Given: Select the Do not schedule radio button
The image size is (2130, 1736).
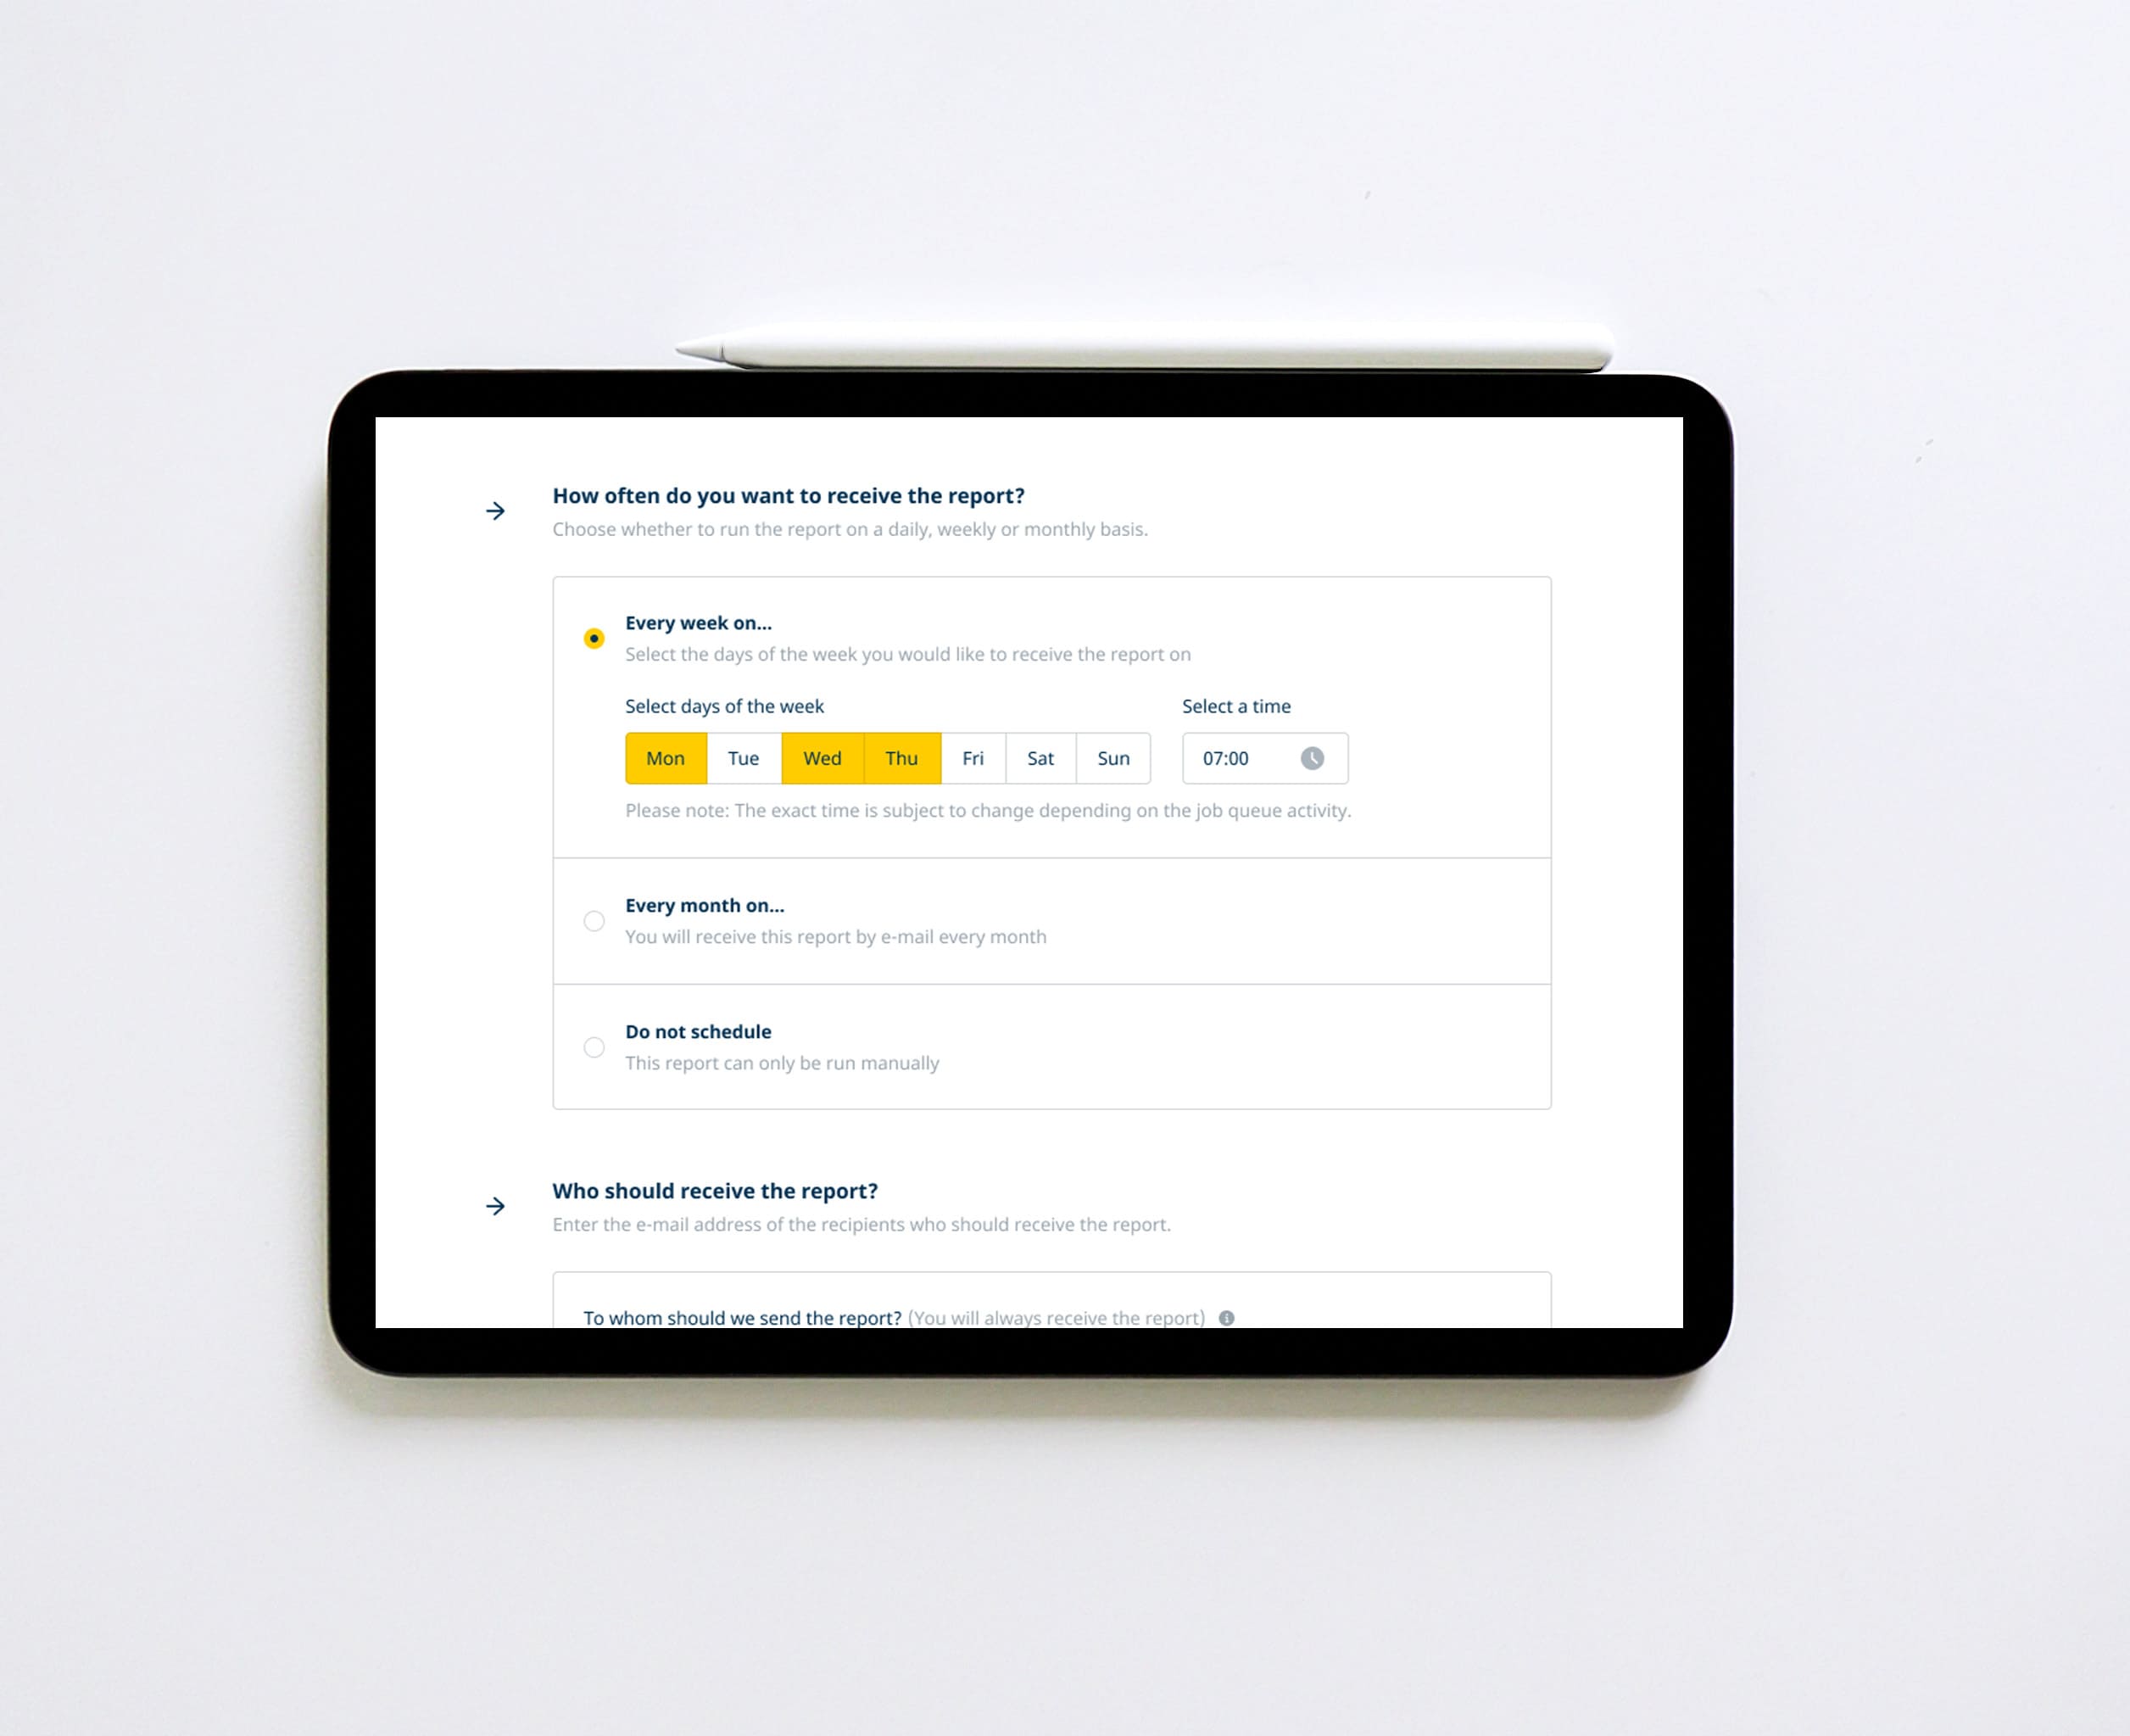Looking at the screenshot, I should click(x=594, y=1047).
